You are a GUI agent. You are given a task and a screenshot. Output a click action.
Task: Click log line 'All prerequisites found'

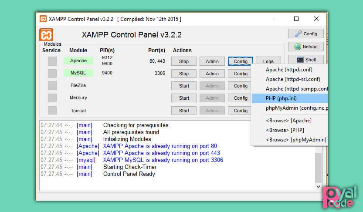tap(131, 132)
